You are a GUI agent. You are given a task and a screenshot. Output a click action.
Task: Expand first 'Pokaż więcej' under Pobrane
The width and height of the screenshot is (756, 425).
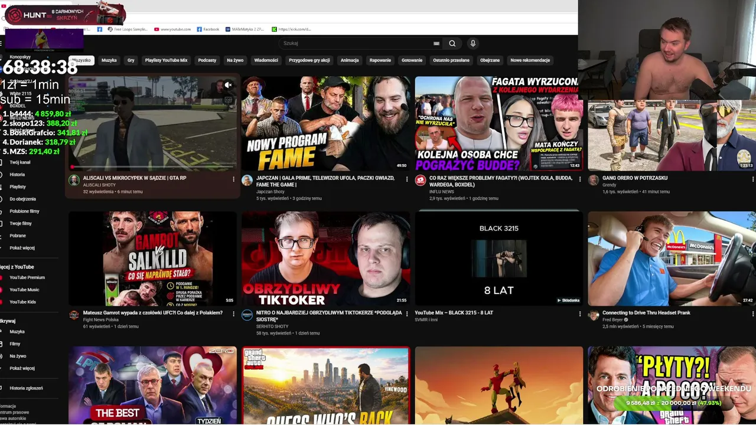coord(22,248)
